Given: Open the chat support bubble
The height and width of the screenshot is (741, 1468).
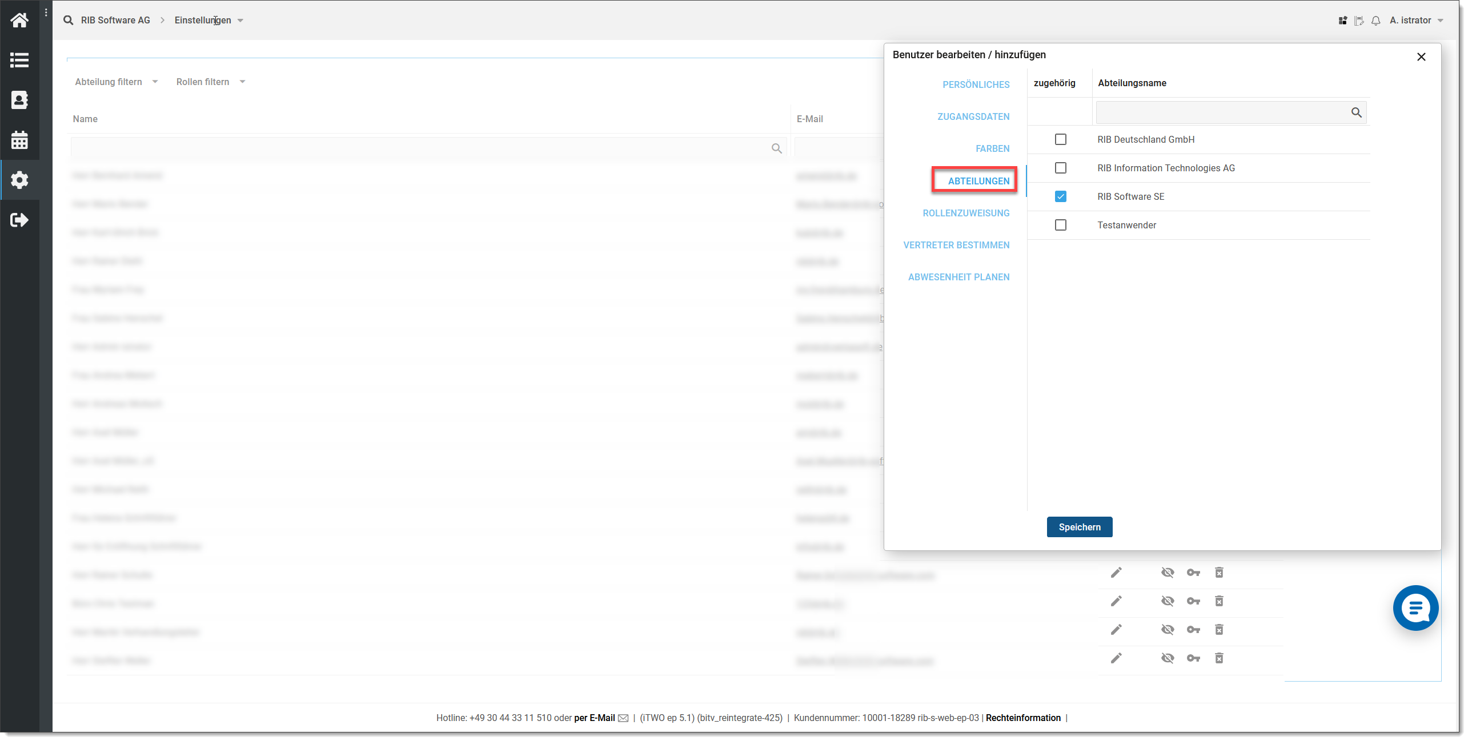Looking at the screenshot, I should coord(1415,608).
